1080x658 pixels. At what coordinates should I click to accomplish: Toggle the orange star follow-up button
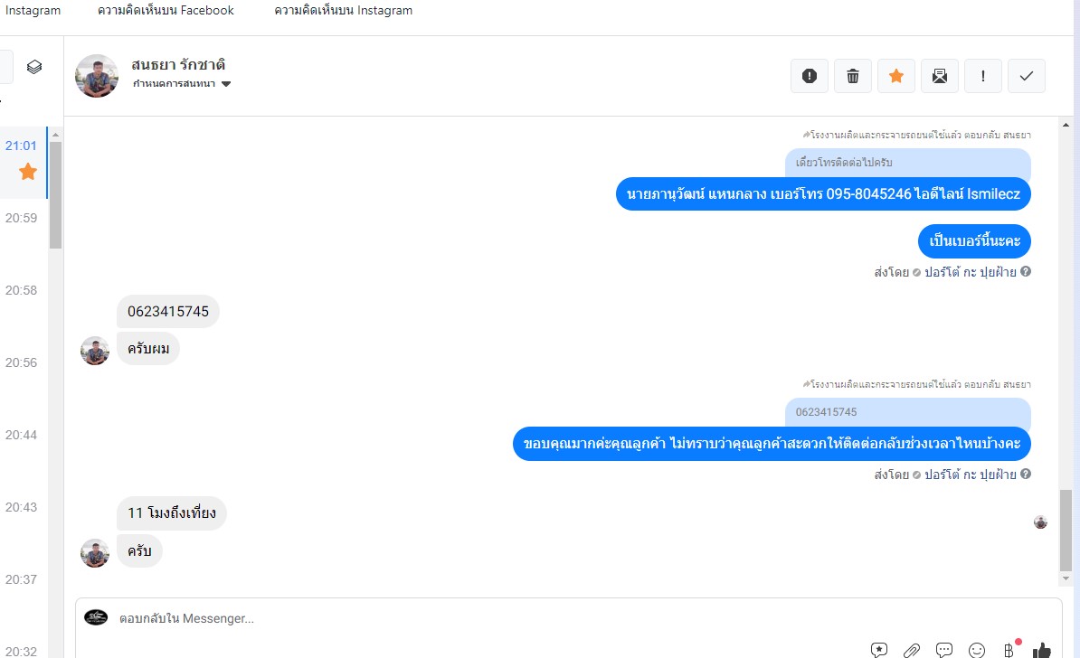click(896, 76)
